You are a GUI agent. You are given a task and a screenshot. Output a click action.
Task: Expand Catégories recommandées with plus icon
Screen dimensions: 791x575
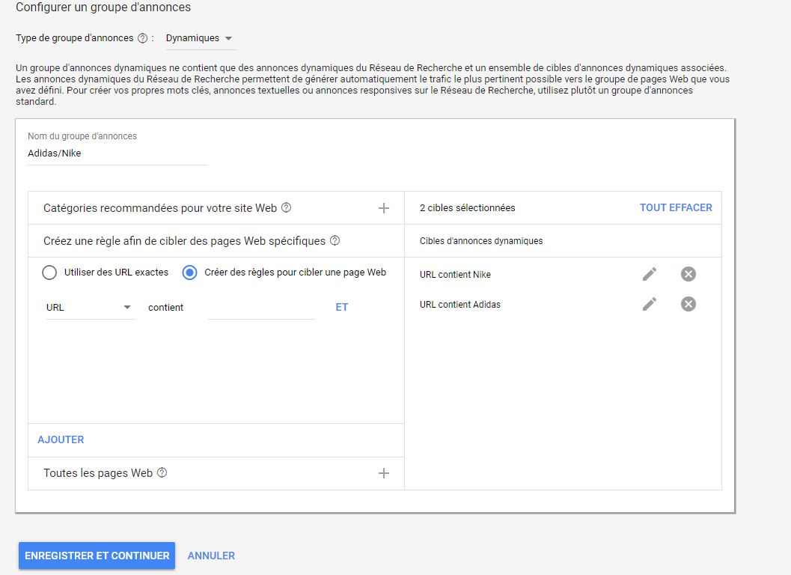384,208
